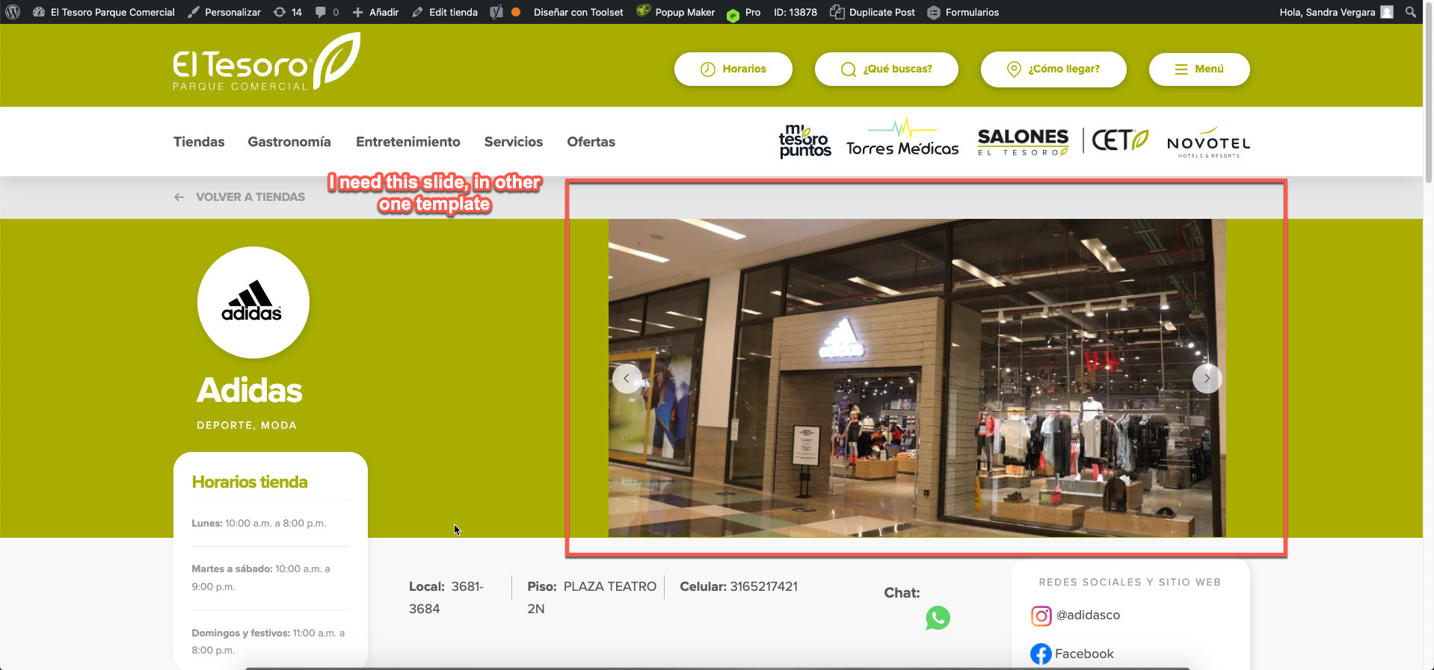
Task: Show previous slide with left arrow
Action: click(627, 379)
